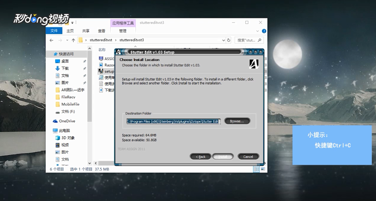Click the blue 下载 arrow icon
The height and width of the screenshot is (201, 376).
coord(58,68)
